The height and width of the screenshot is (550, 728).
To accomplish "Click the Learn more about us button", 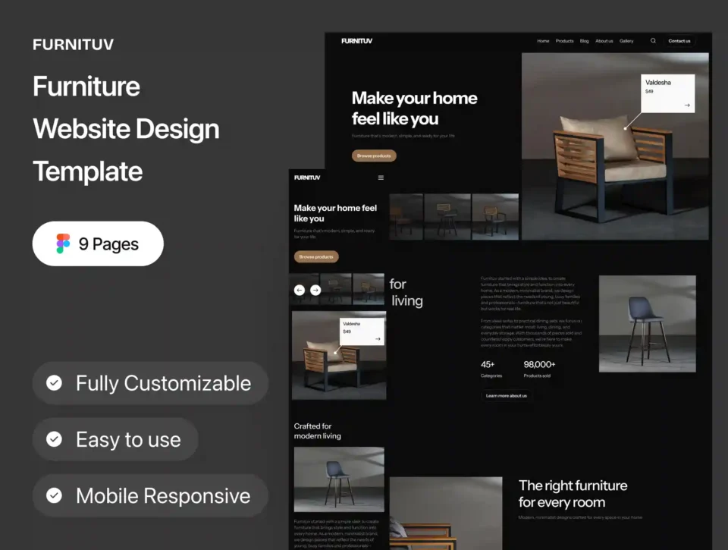I will [506, 395].
